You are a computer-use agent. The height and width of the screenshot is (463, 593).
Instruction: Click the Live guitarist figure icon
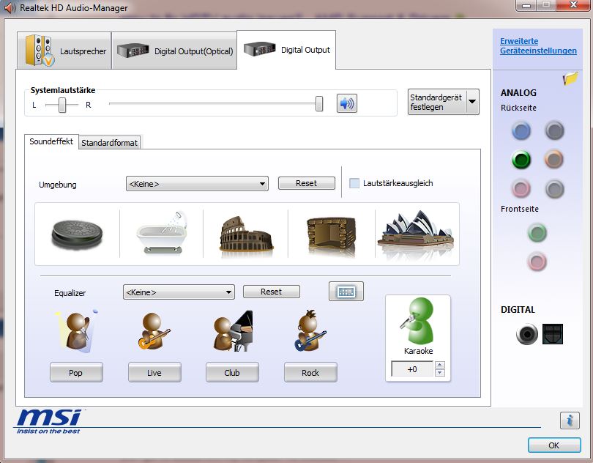point(154,331)
